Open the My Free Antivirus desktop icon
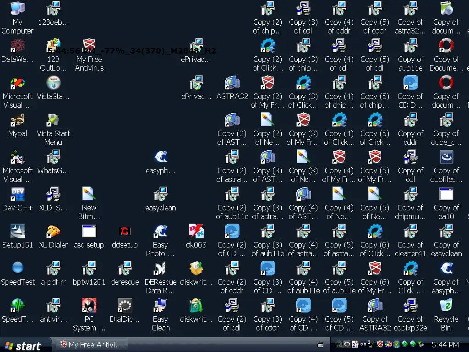The image size is (469, 352). (x=89, y=45)
